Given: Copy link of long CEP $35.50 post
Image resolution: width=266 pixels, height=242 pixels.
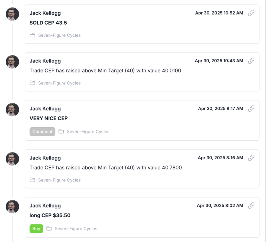Looking at the screenshot, I should tap(251, 206).
